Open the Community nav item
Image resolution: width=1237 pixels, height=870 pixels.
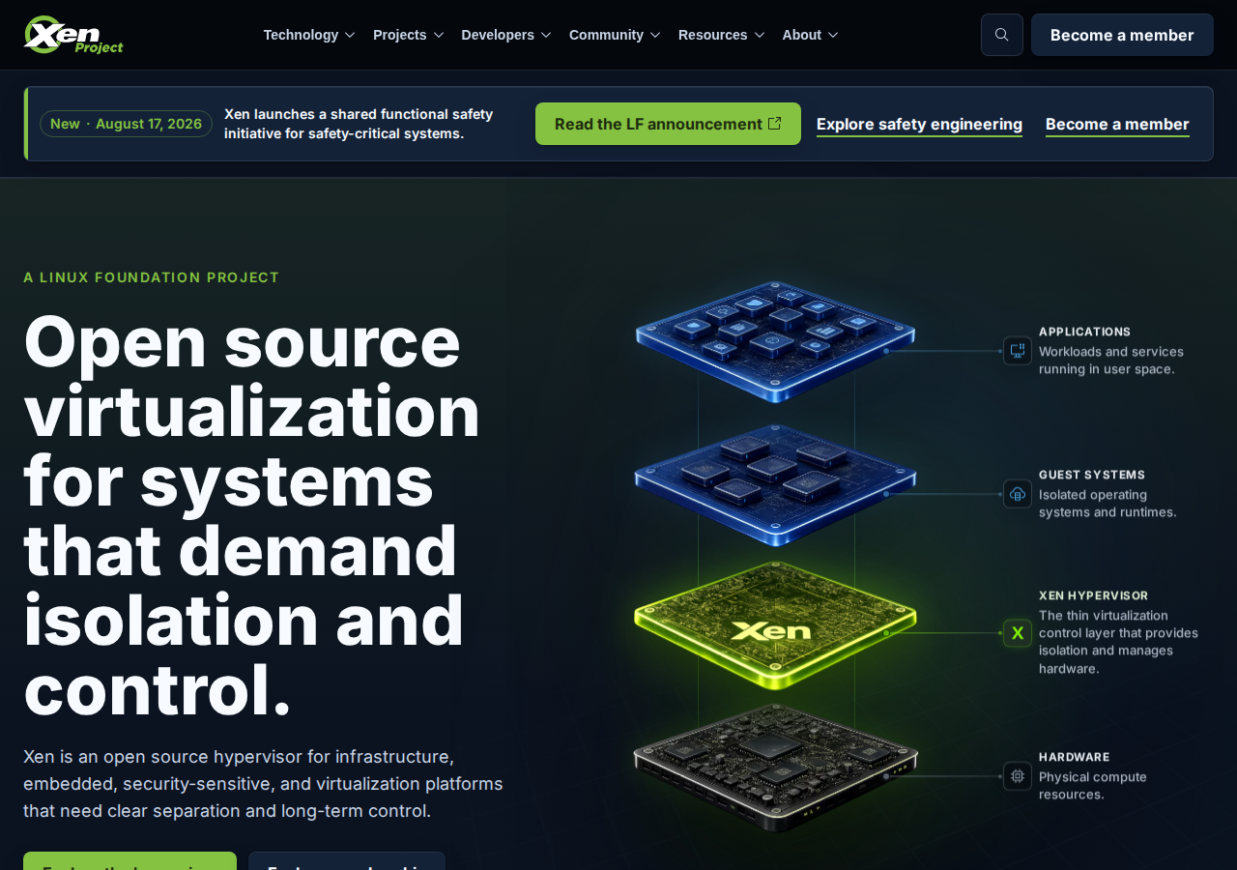click(615, 35)
